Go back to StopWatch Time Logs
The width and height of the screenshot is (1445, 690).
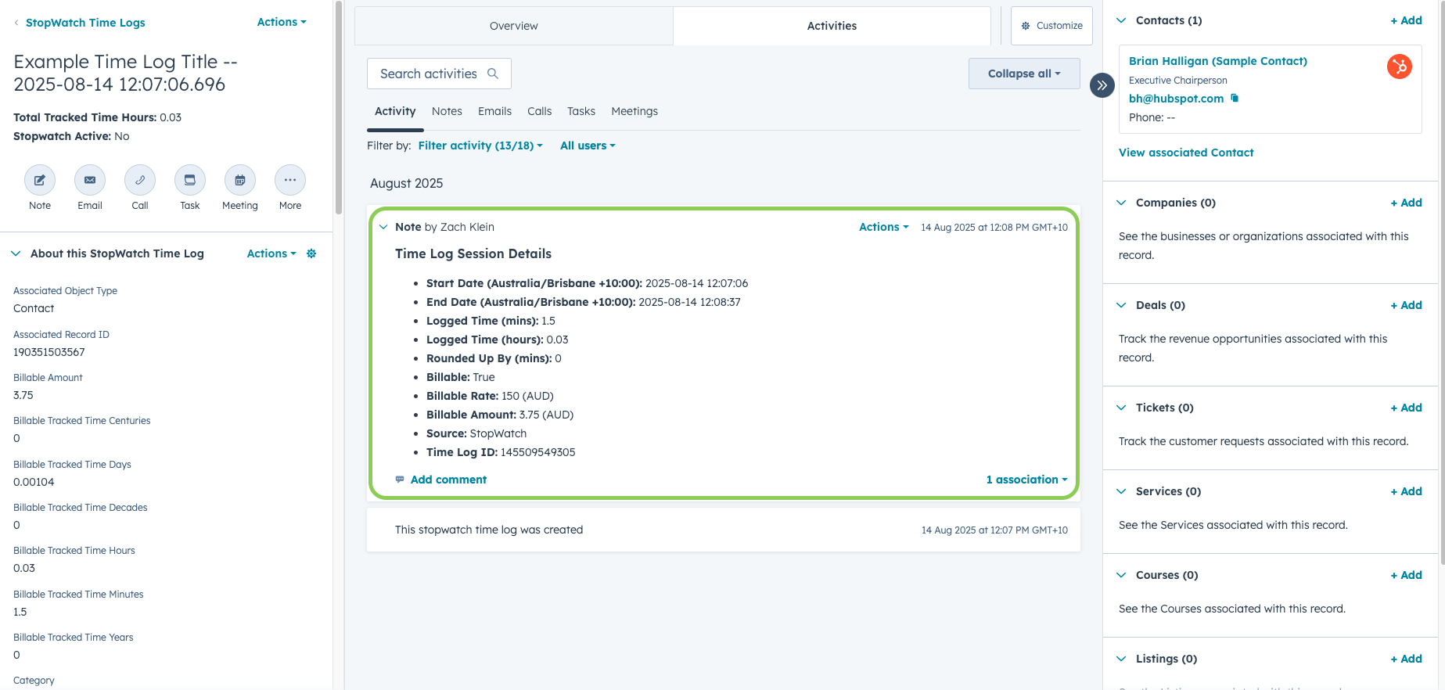point(85,23)
